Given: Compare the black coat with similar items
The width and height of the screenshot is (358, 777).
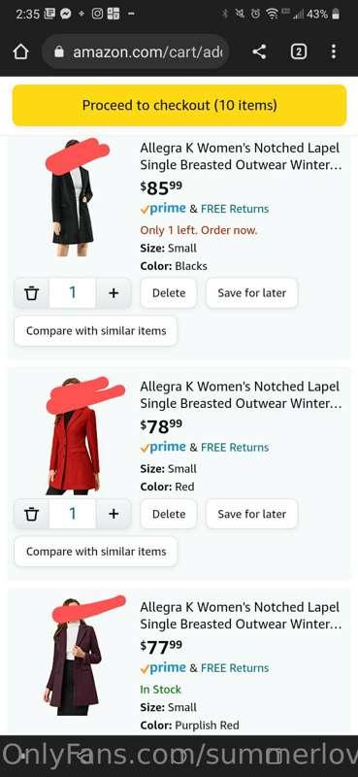Looking at the screenshot, I should (96, 331).
